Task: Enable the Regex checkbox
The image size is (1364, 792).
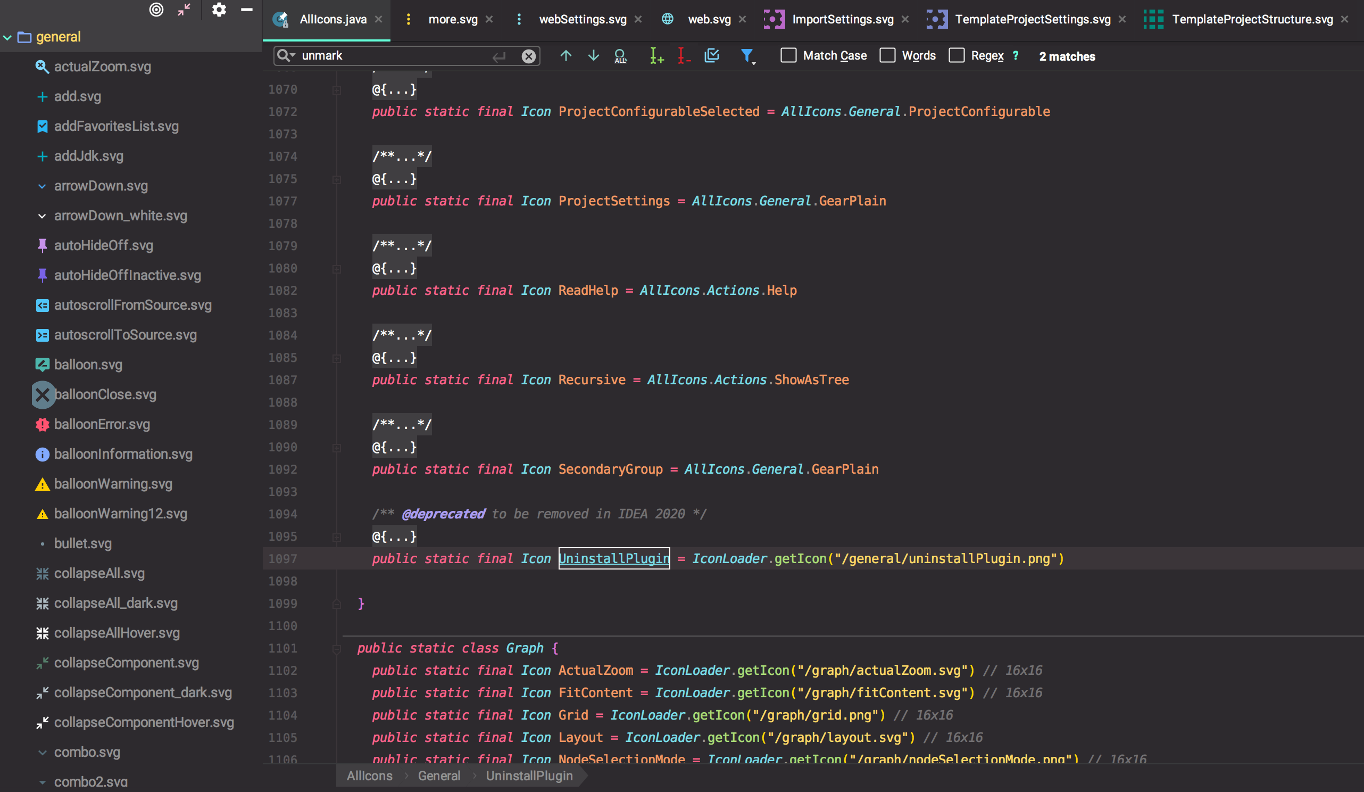Action: click(x=957, y=56)
